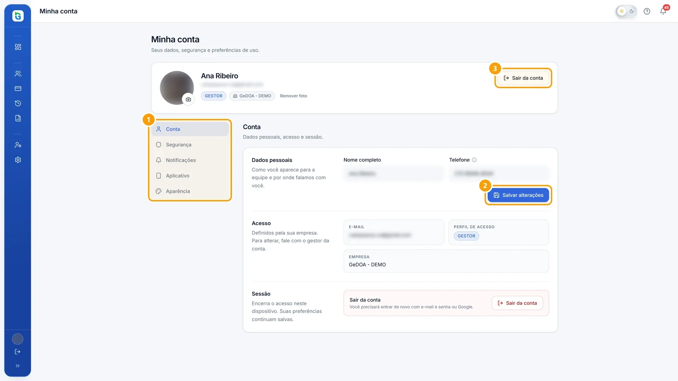The image size is (678, 381).
Task: Expand the sidebar with the double chevron
Action: coord(18,366)
